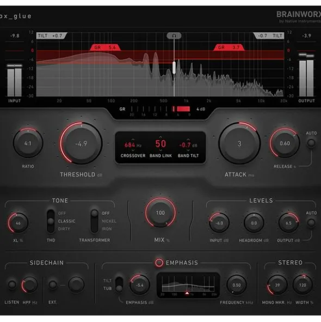Click the Input dB knob showing -6.0
This screenshot has width=321, height=322.
[219, 223]
